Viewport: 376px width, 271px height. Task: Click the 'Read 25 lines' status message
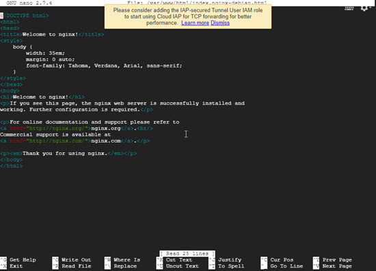pos(187,253)
